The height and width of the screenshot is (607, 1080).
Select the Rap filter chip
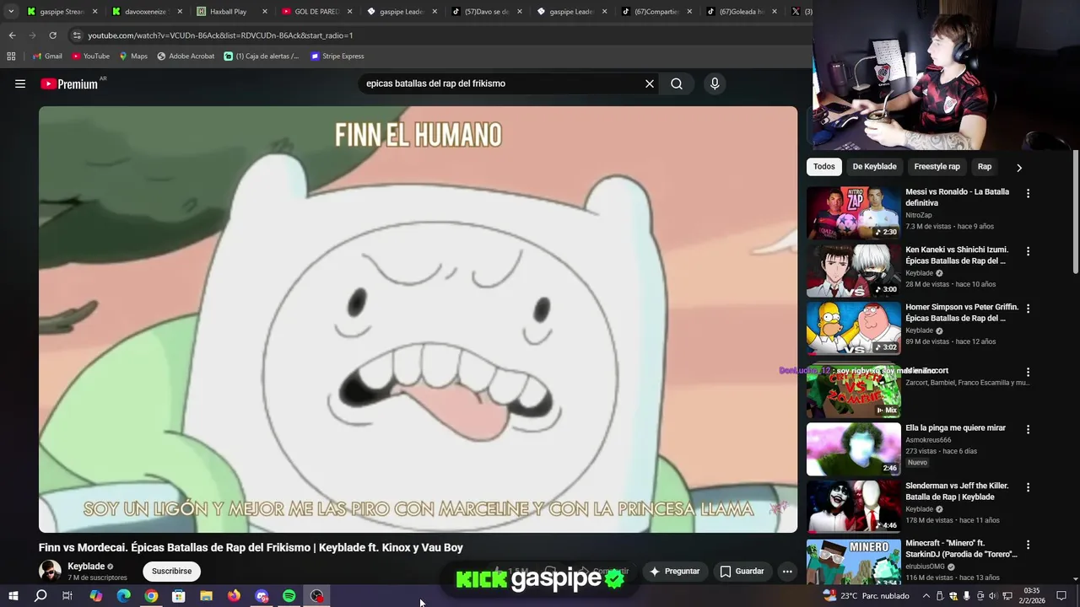(x=984, y=167)
